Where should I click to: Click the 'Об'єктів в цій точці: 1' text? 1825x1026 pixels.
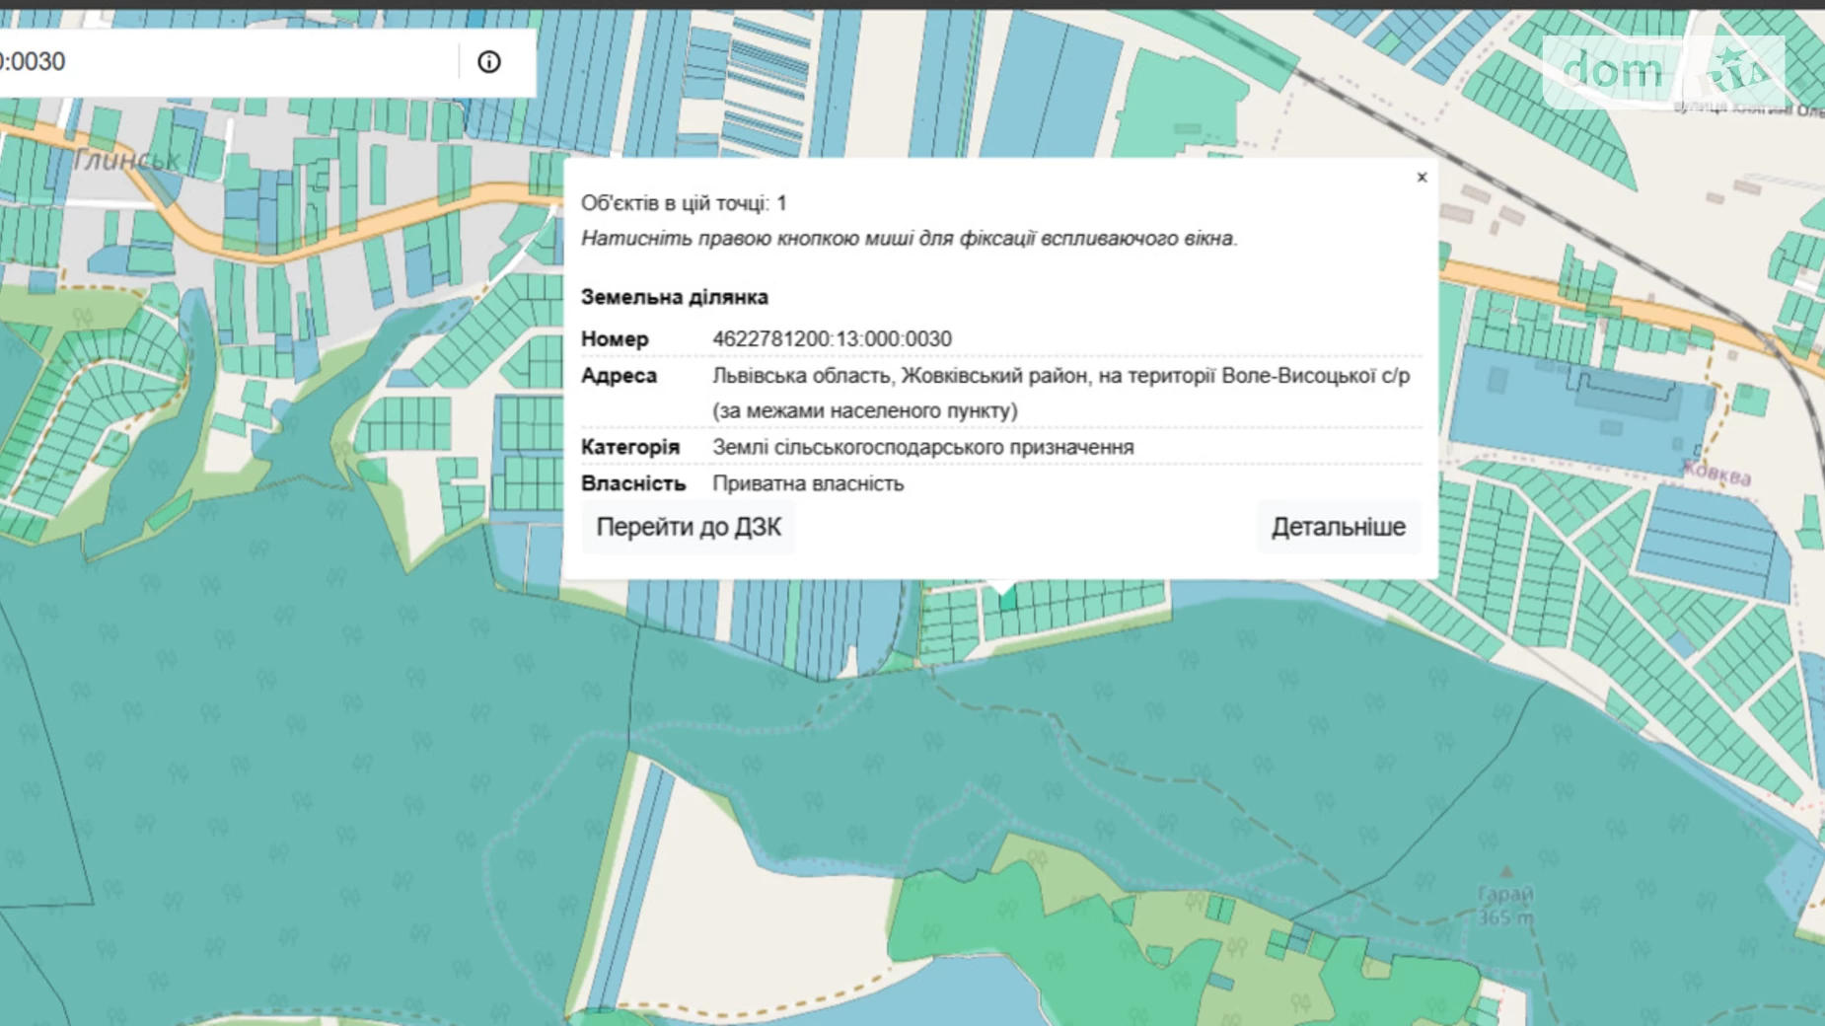[x=684, y=203]
